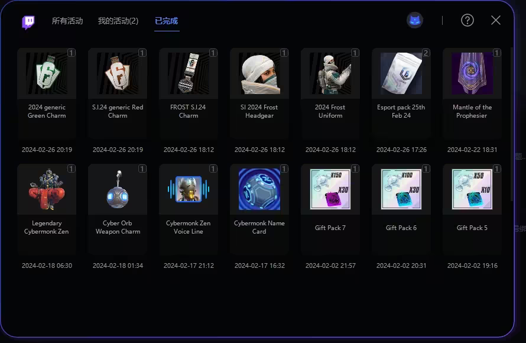Select the 已完成 tab
Image resolution: width=526 pixels, height=343 pixels.
(167, 21)
